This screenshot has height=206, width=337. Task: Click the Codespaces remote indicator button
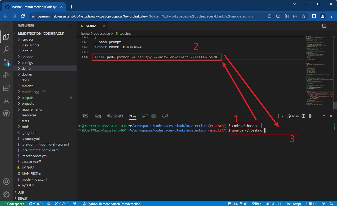[13, 204]
